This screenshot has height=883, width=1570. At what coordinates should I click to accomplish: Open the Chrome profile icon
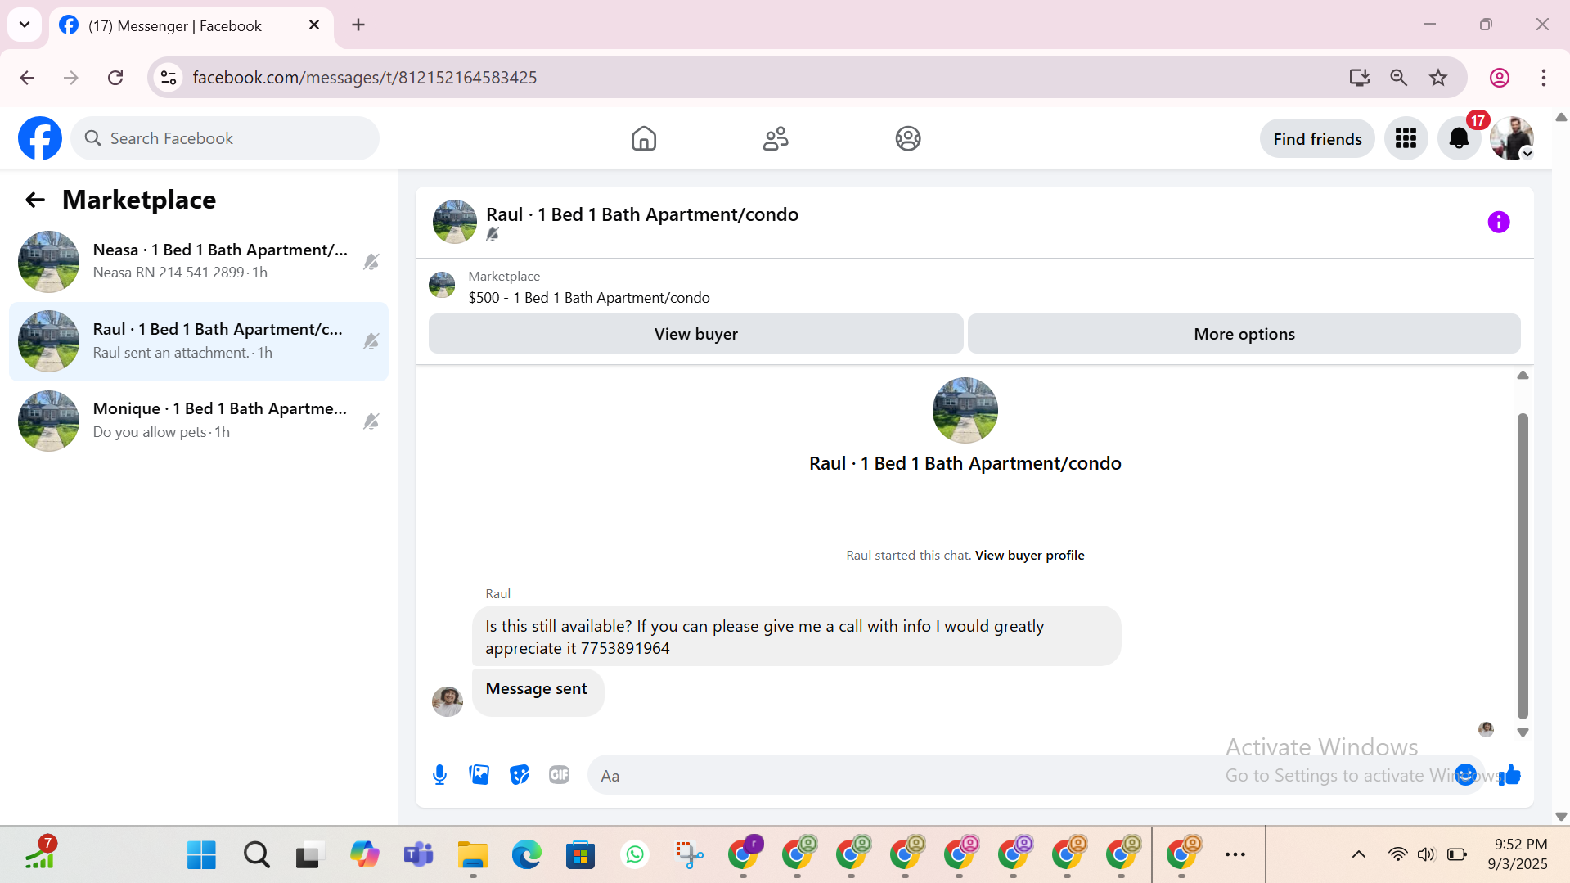tap(1499, 78)
